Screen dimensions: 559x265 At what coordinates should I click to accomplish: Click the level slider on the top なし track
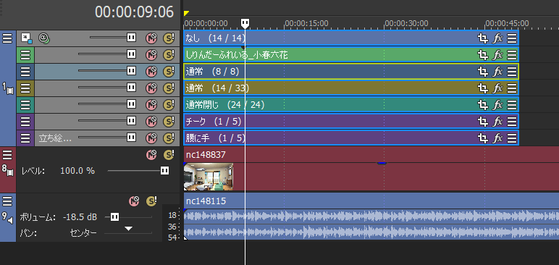pyautogui.click(x=131, y=38)
